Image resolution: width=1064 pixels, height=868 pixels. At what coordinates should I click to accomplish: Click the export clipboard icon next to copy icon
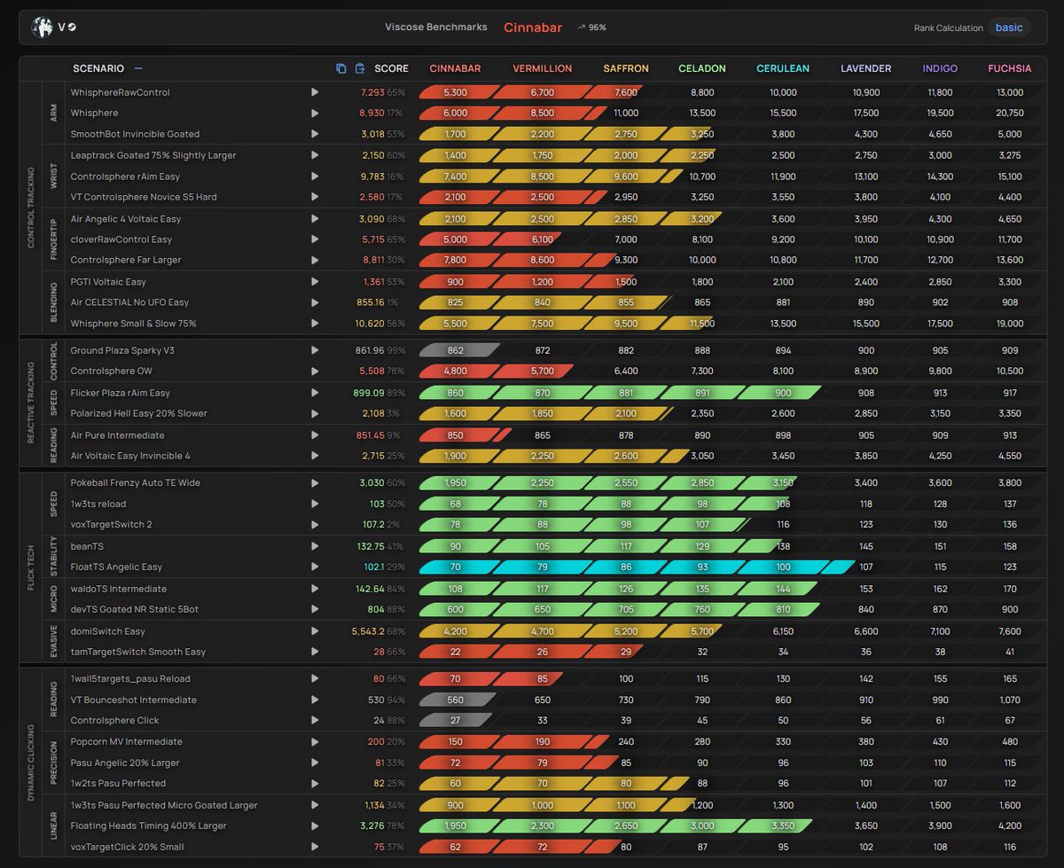(360, 68)
